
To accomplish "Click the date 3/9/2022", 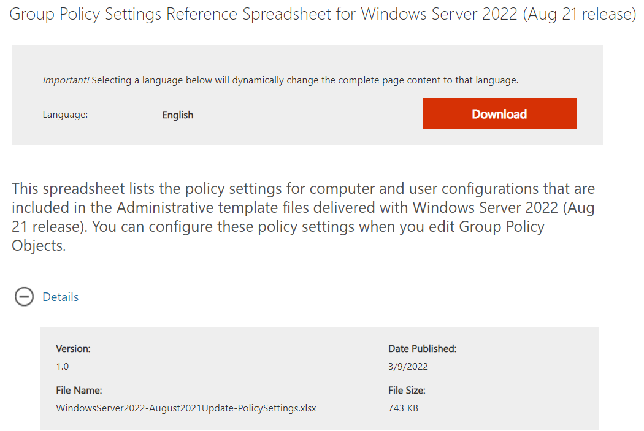I will point(408,366).
